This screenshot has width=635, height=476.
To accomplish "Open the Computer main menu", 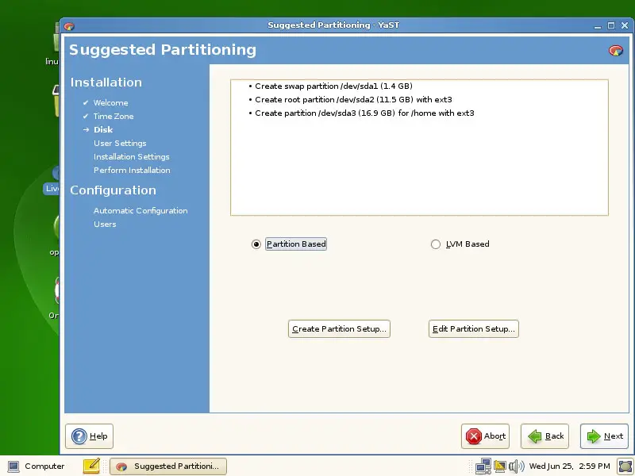I will tap(37, 466).
